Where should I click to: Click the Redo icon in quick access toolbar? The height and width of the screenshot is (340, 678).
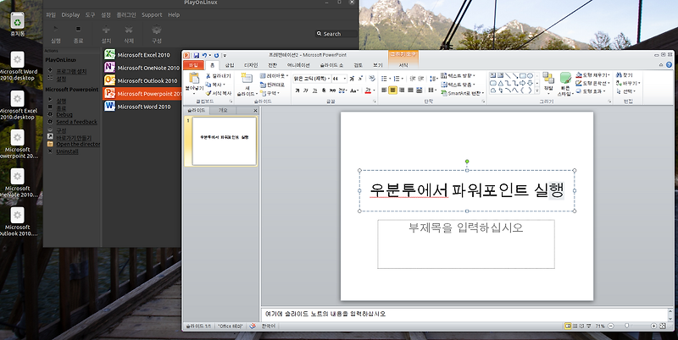[x=216, y=55]
